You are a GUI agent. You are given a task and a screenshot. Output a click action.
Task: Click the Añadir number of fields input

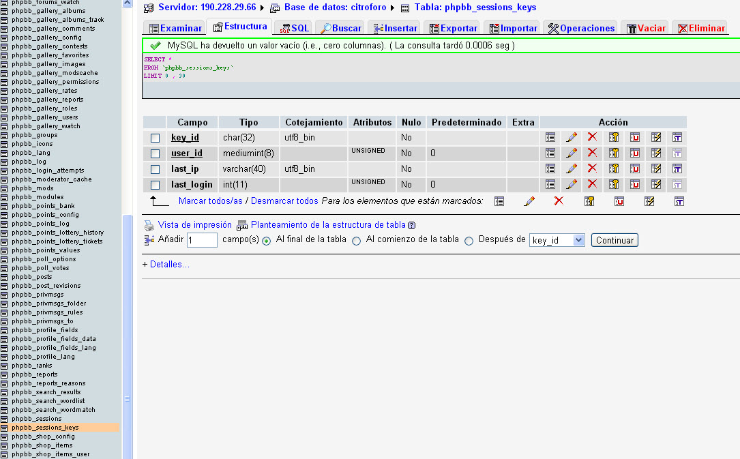pos(202,240)
